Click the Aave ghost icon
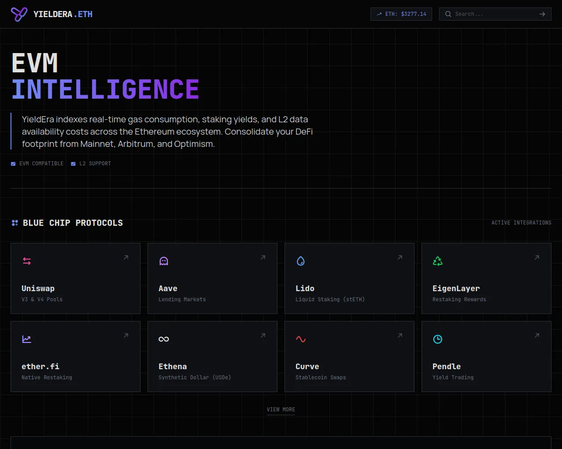The width and height of the screenshot is (562, 449). tap(164, 261)
